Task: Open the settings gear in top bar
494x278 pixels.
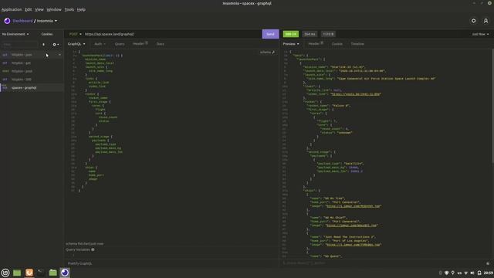Action: pyautogui.click(x=473, y=21)
